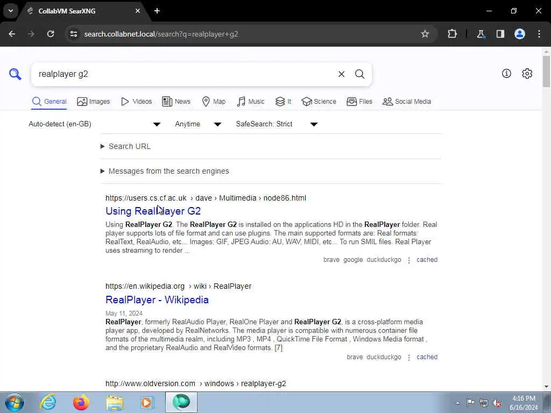Clear the search query with X
The height and width of the screenshot is (413, 551).
coord(341,74)
